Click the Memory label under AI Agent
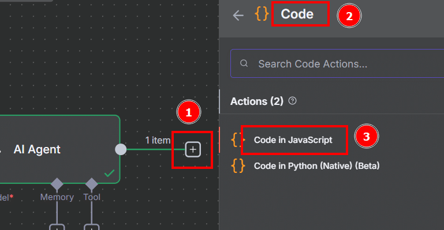Screen dimensions: 444x230 point(57,197)
